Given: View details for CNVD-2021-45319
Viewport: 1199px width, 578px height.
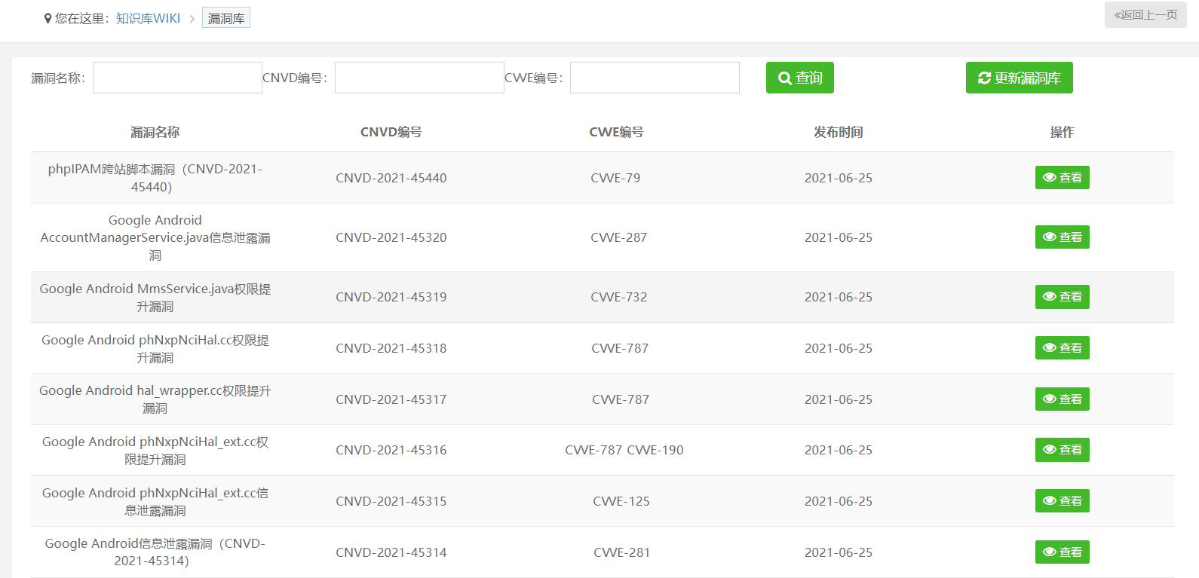Looking at the screenshot, I should pos(1062,297).
